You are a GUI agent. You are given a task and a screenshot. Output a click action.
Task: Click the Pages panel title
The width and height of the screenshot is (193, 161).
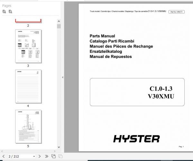click(x=7, y=6)
